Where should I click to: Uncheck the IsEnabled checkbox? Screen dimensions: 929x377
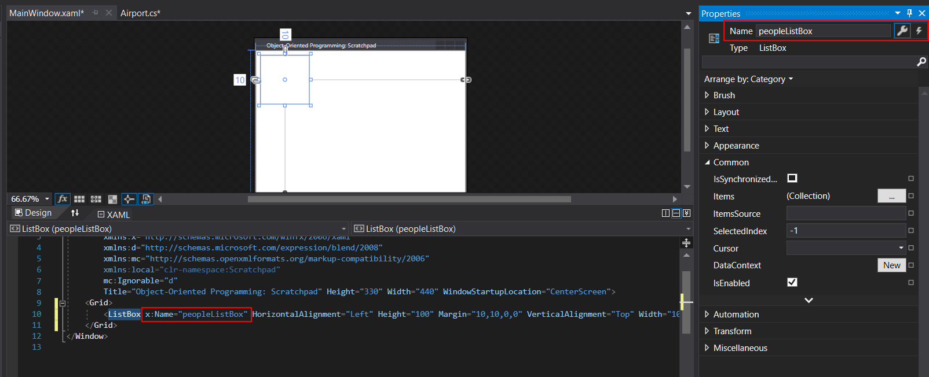click(792, 282)
